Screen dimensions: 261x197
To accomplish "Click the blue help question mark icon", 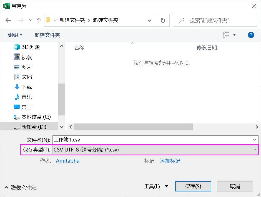I will (251, 35).
